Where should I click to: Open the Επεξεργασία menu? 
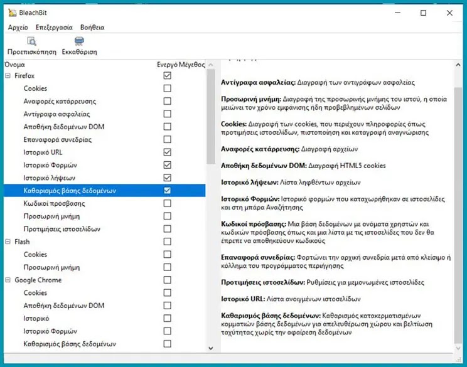[x=54, y=28]
